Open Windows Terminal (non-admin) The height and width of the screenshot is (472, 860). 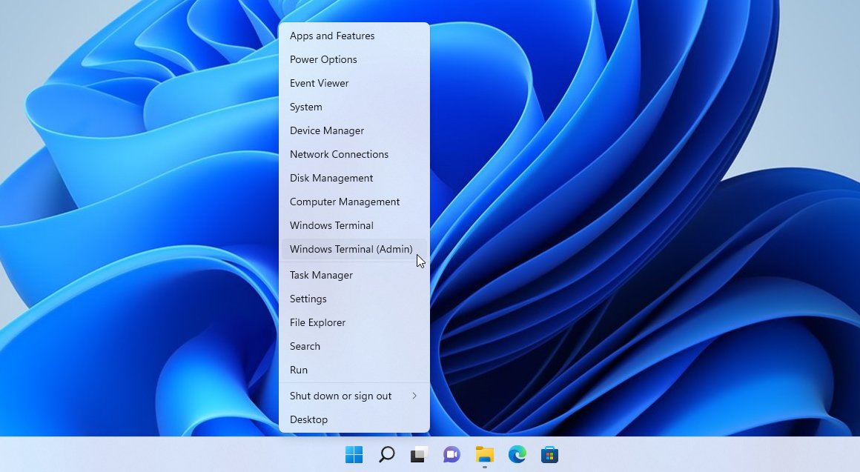(354, 225)
